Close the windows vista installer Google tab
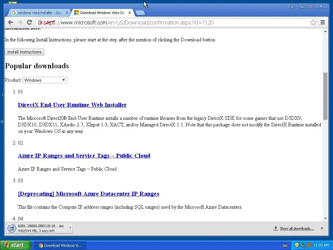This screenshot has width=333, height=250. [67, 13]
